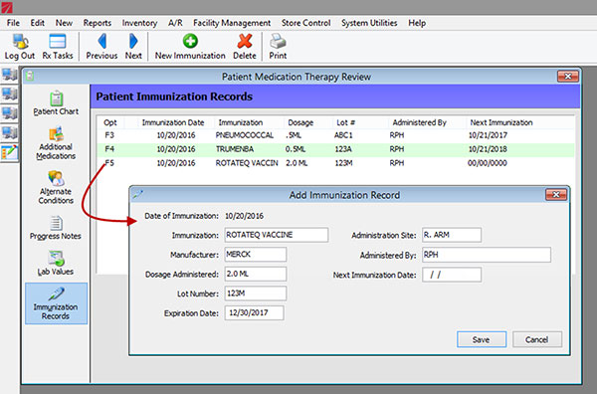The width and height of the screenshot is (597, 394).
Task: Click next immunization date 10/21/2018
Action: point(488,149)
